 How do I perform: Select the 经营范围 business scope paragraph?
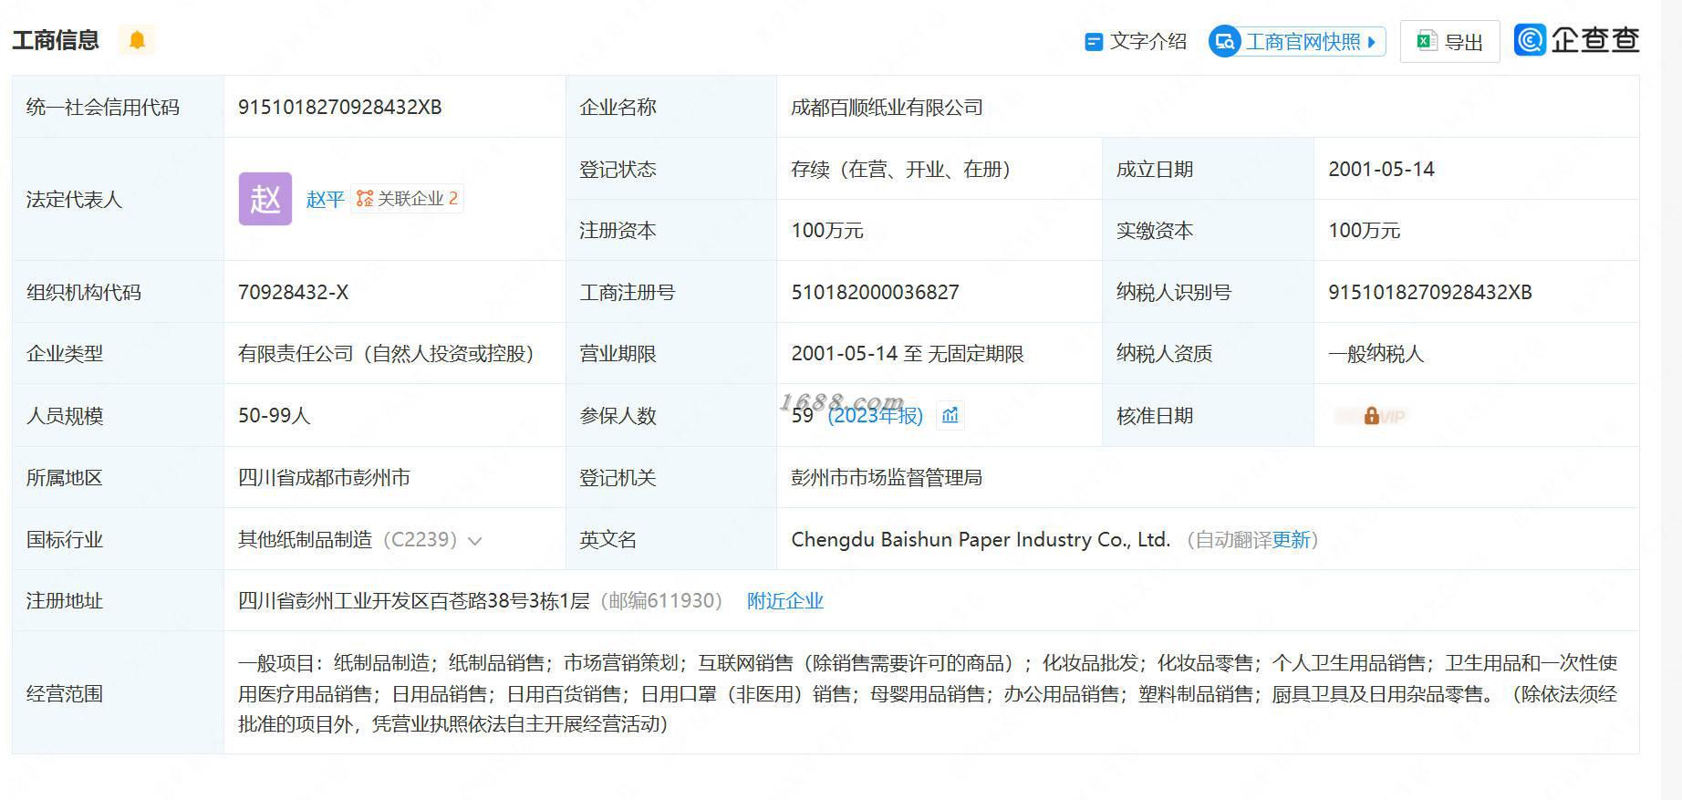click(x=928, y=693)
